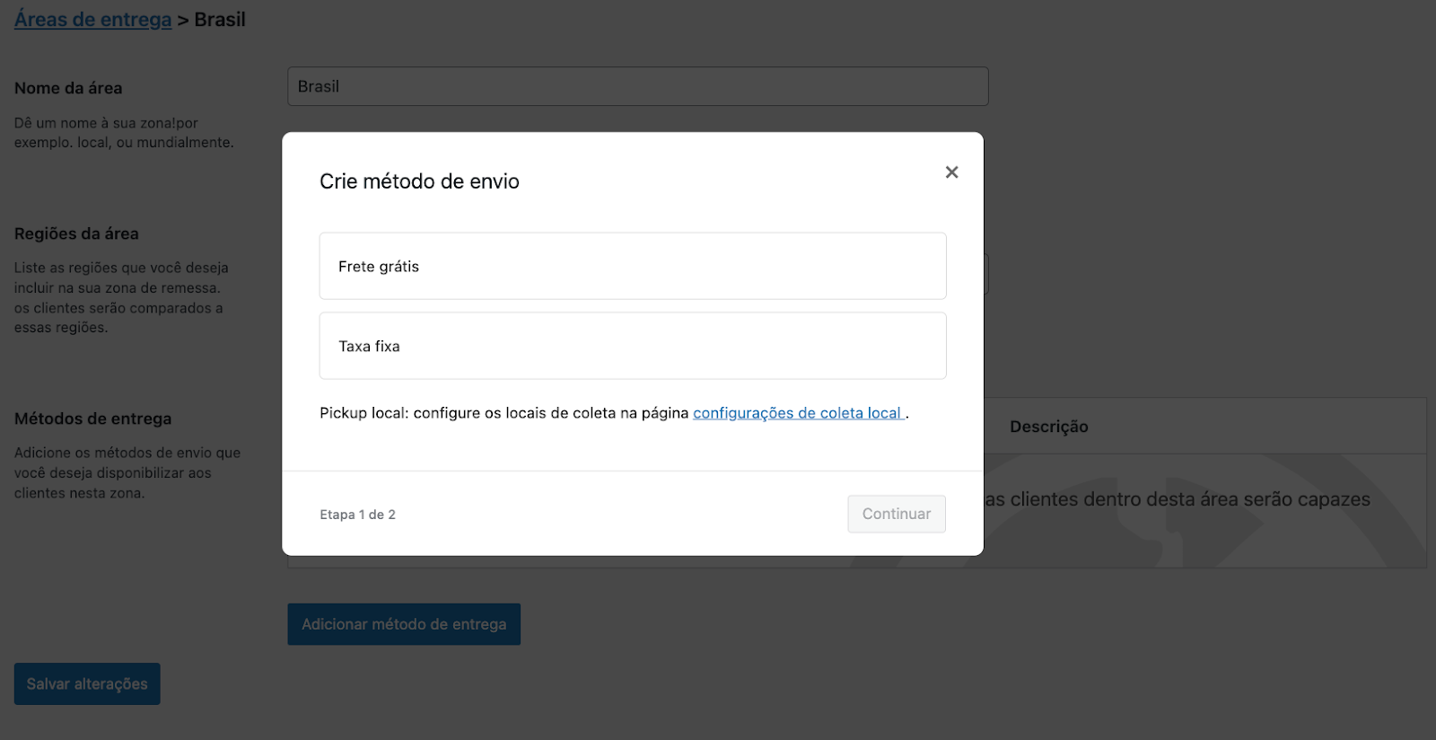Click the Nome da área label
This screenshot has height=740, width=1436.
[x=68, y=88]
